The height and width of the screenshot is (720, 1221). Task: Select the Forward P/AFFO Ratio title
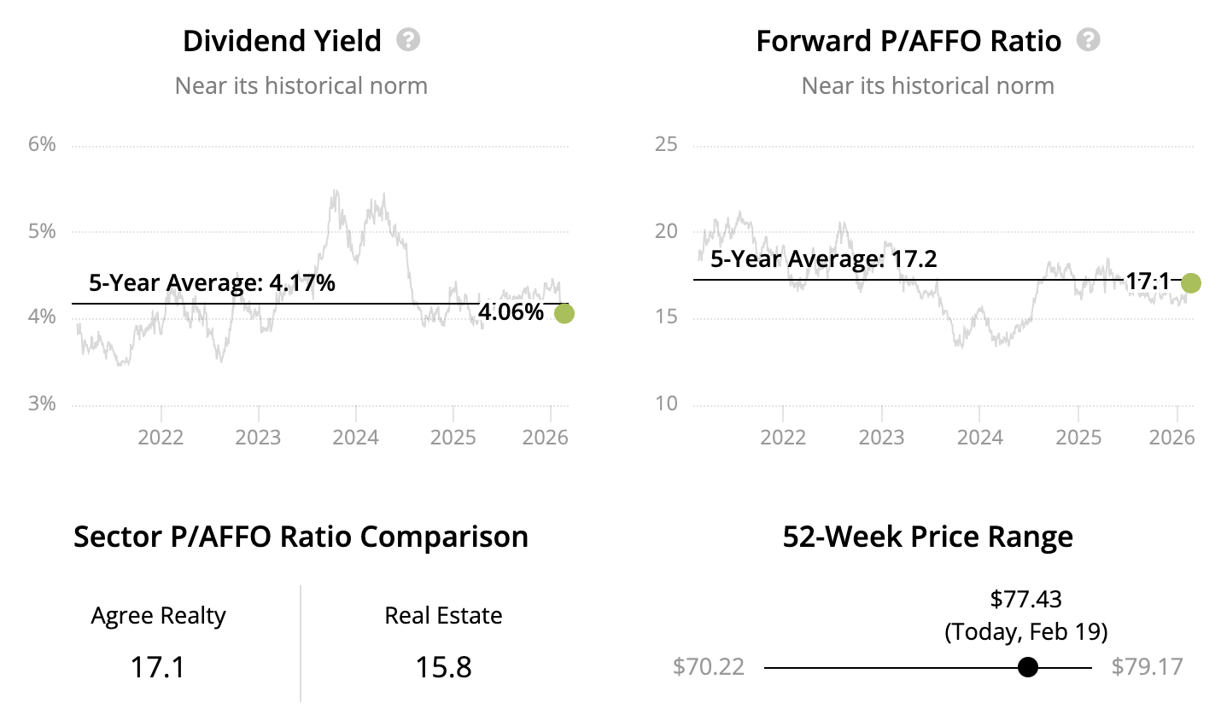click(x=908, y=41)
